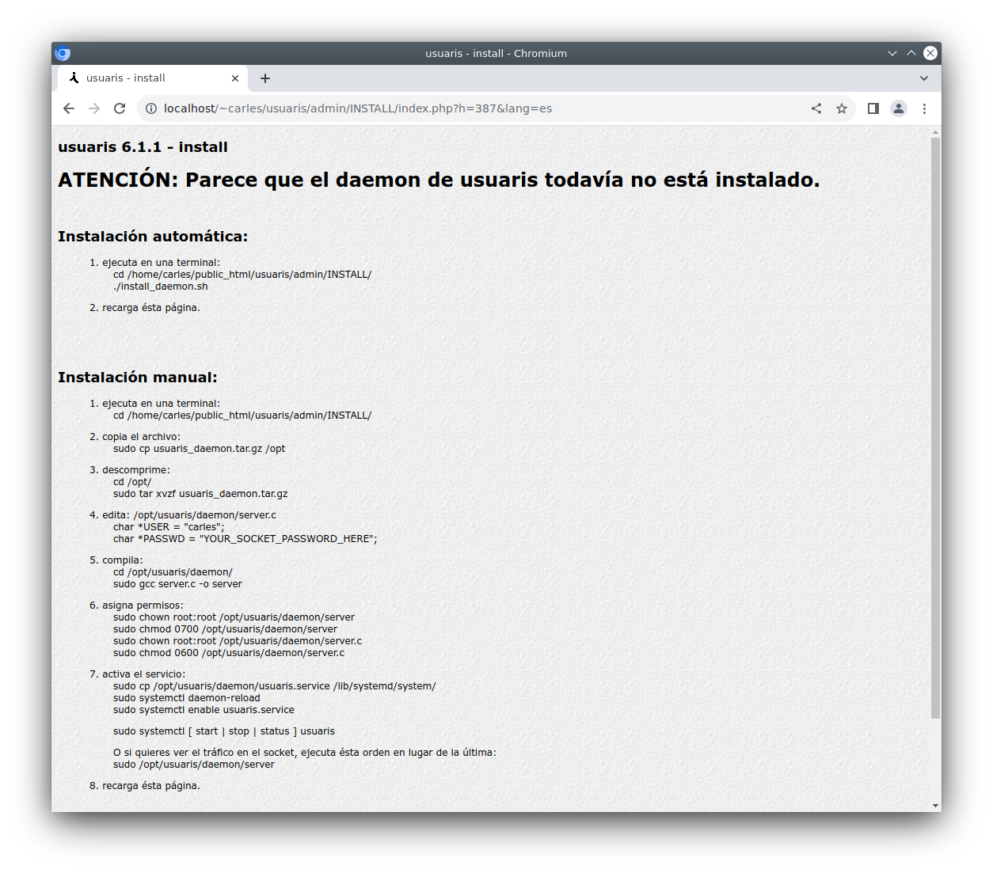This screenshot has height=873, width=993.
Task: Click the Instalación manual heading
Action: pos(137,378)
